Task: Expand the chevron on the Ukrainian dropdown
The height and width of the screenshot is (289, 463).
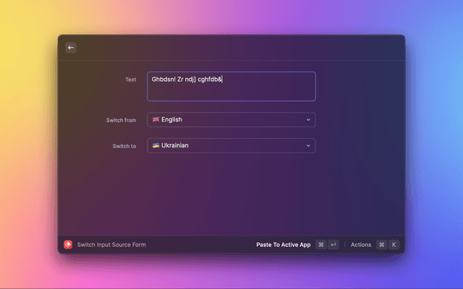Action: [308, 146]
